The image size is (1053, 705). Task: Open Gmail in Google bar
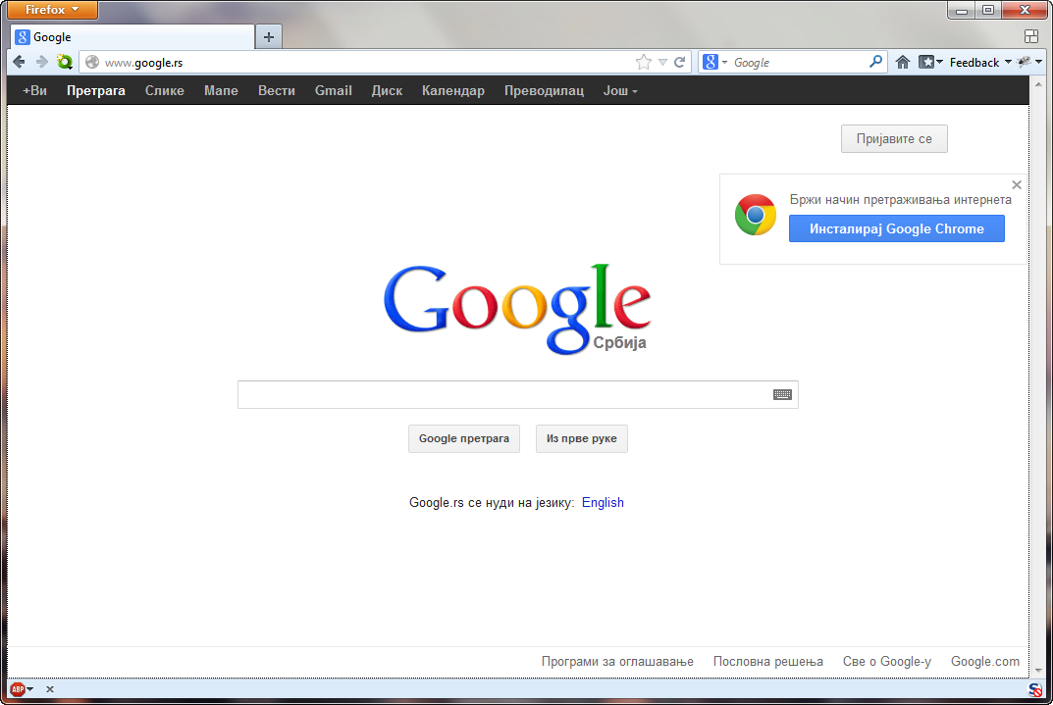334,90
